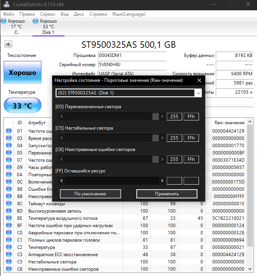Click the Серийный номер field 5VEN0HBJ
Screen dimensions: 257x276
[x=132, y=65]
